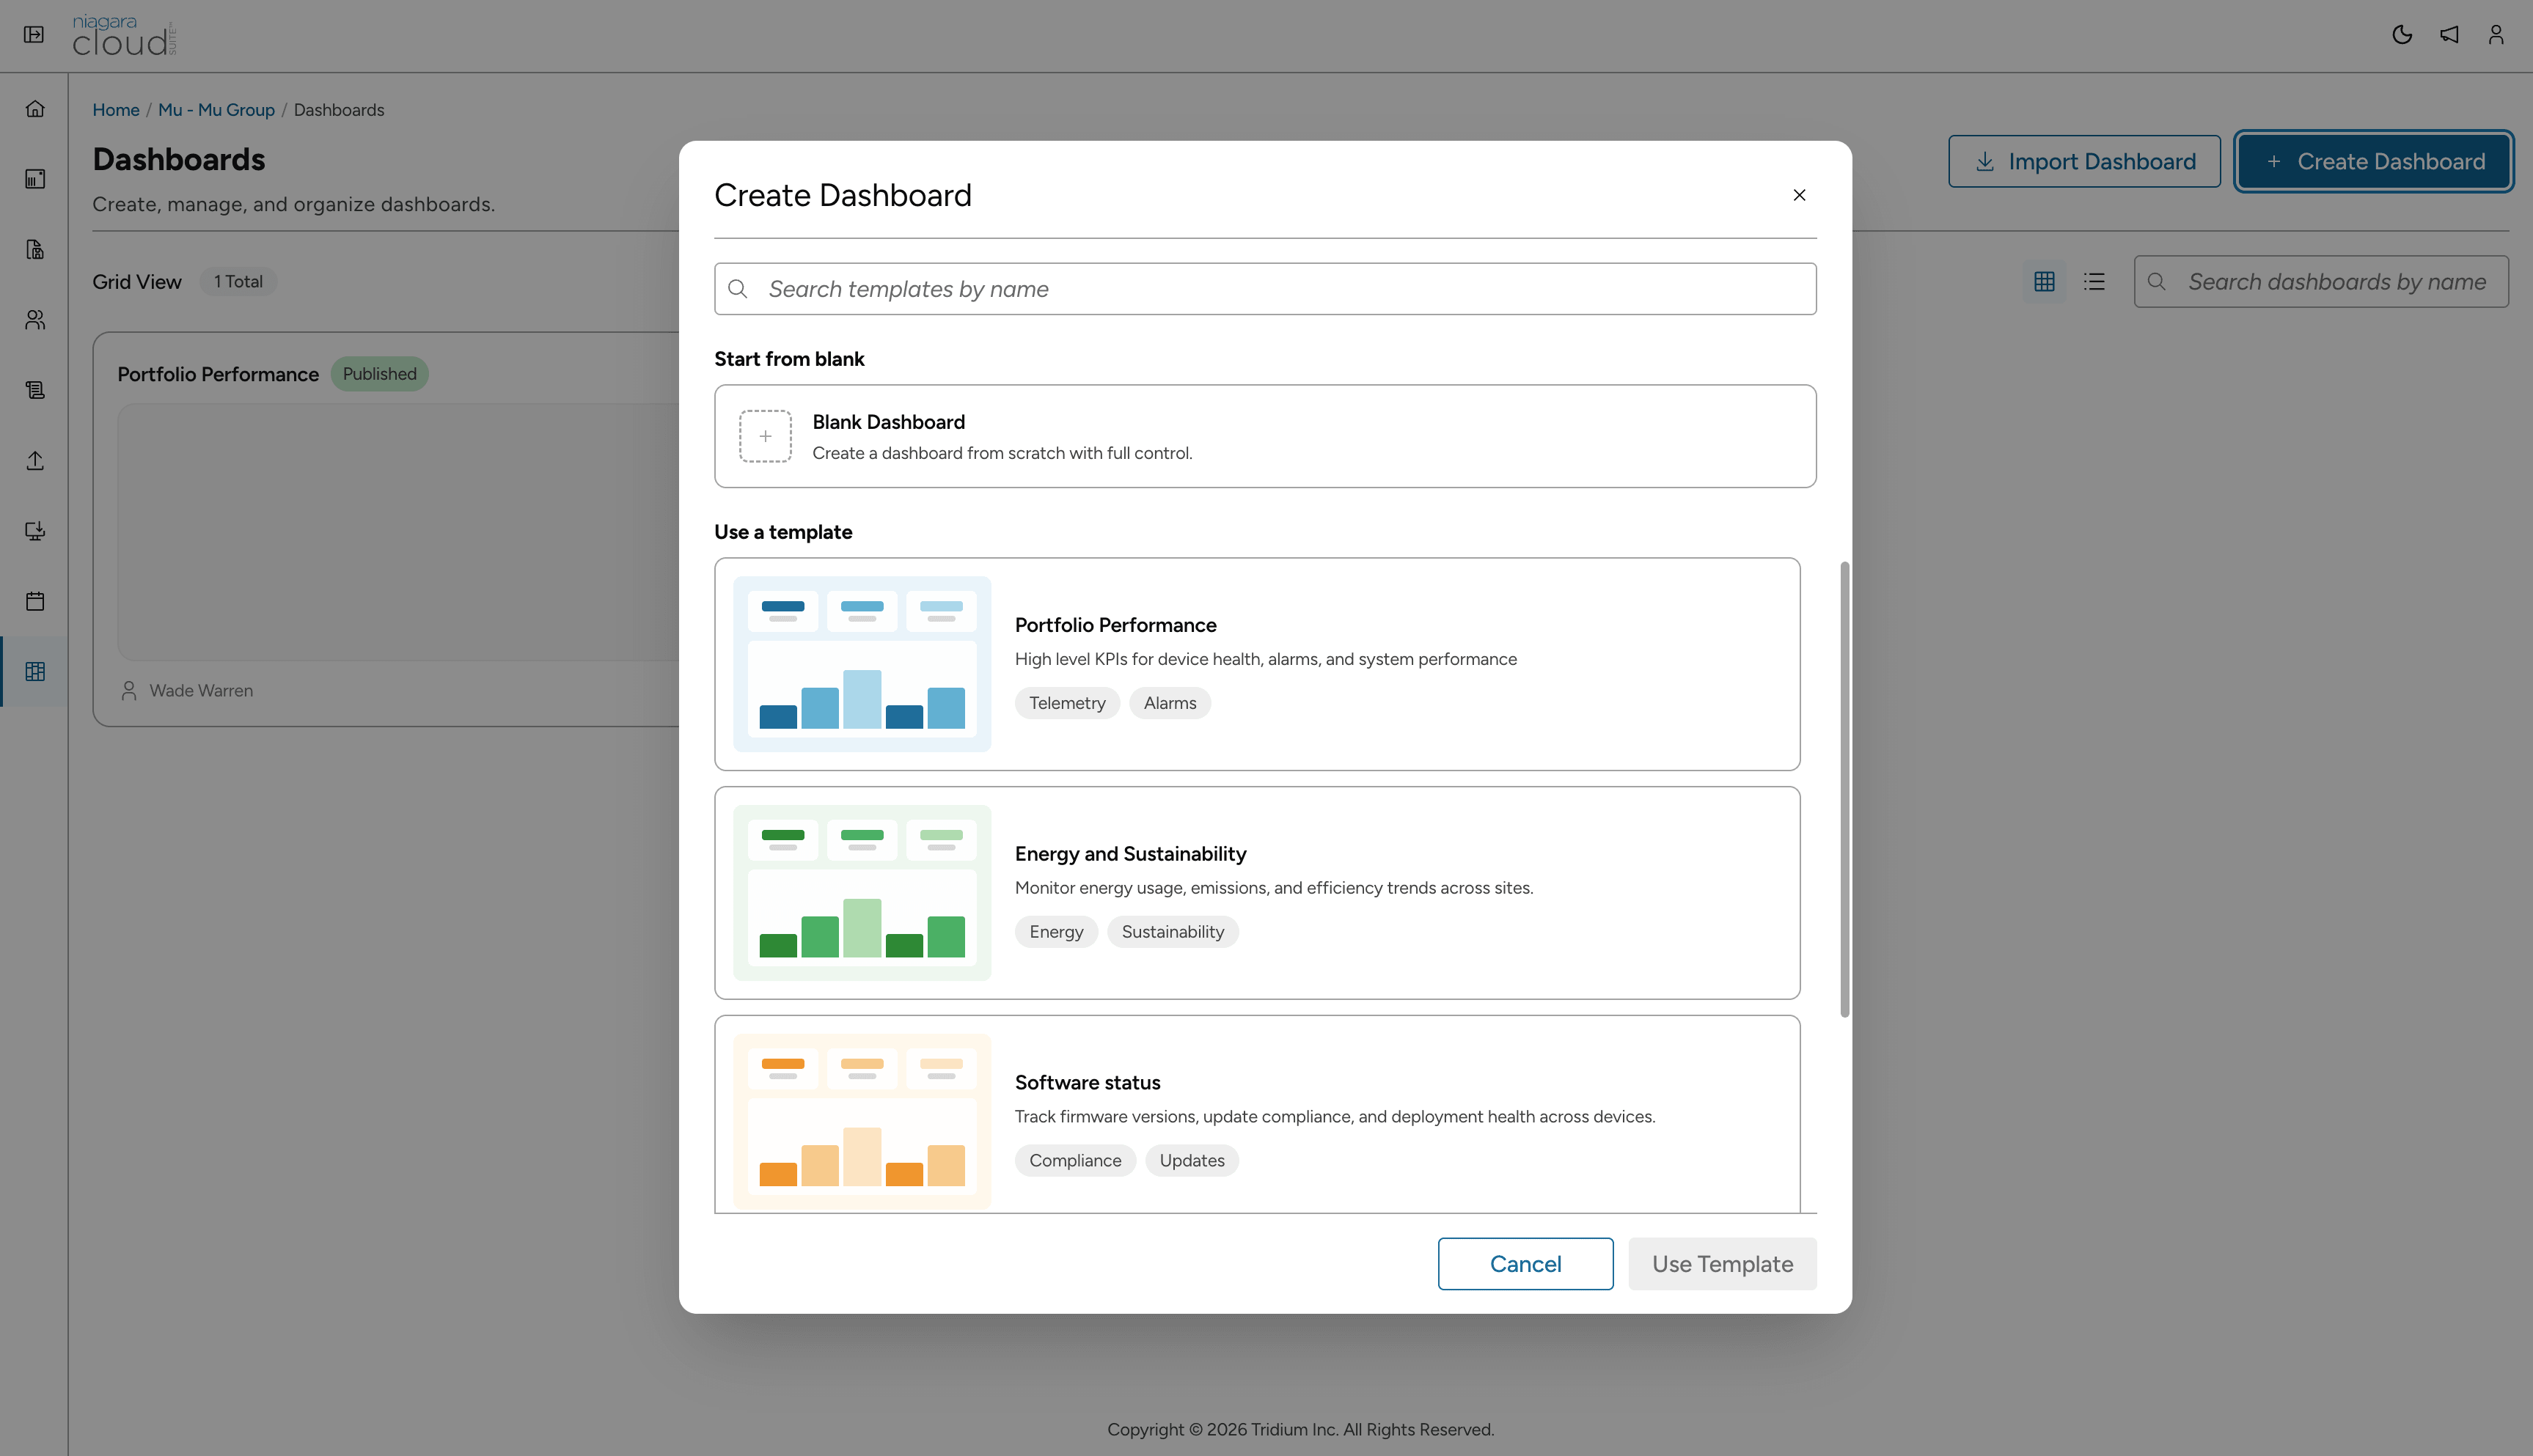Switch to dark mode moon icon
The image size is (2533, 1456).
tap(2402, 35)
